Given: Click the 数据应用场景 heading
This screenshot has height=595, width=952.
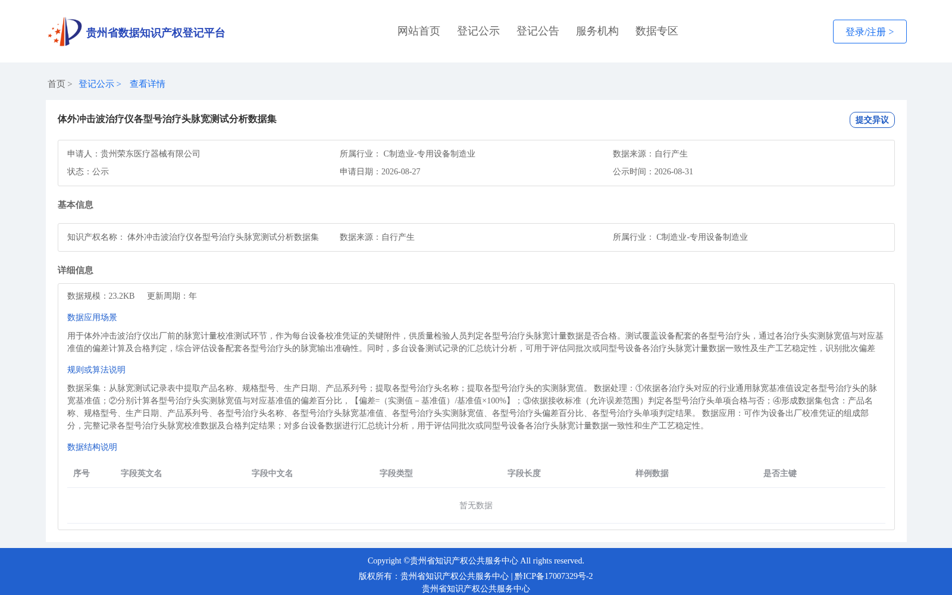Looking at the screenshot, I should coord(92,318).
